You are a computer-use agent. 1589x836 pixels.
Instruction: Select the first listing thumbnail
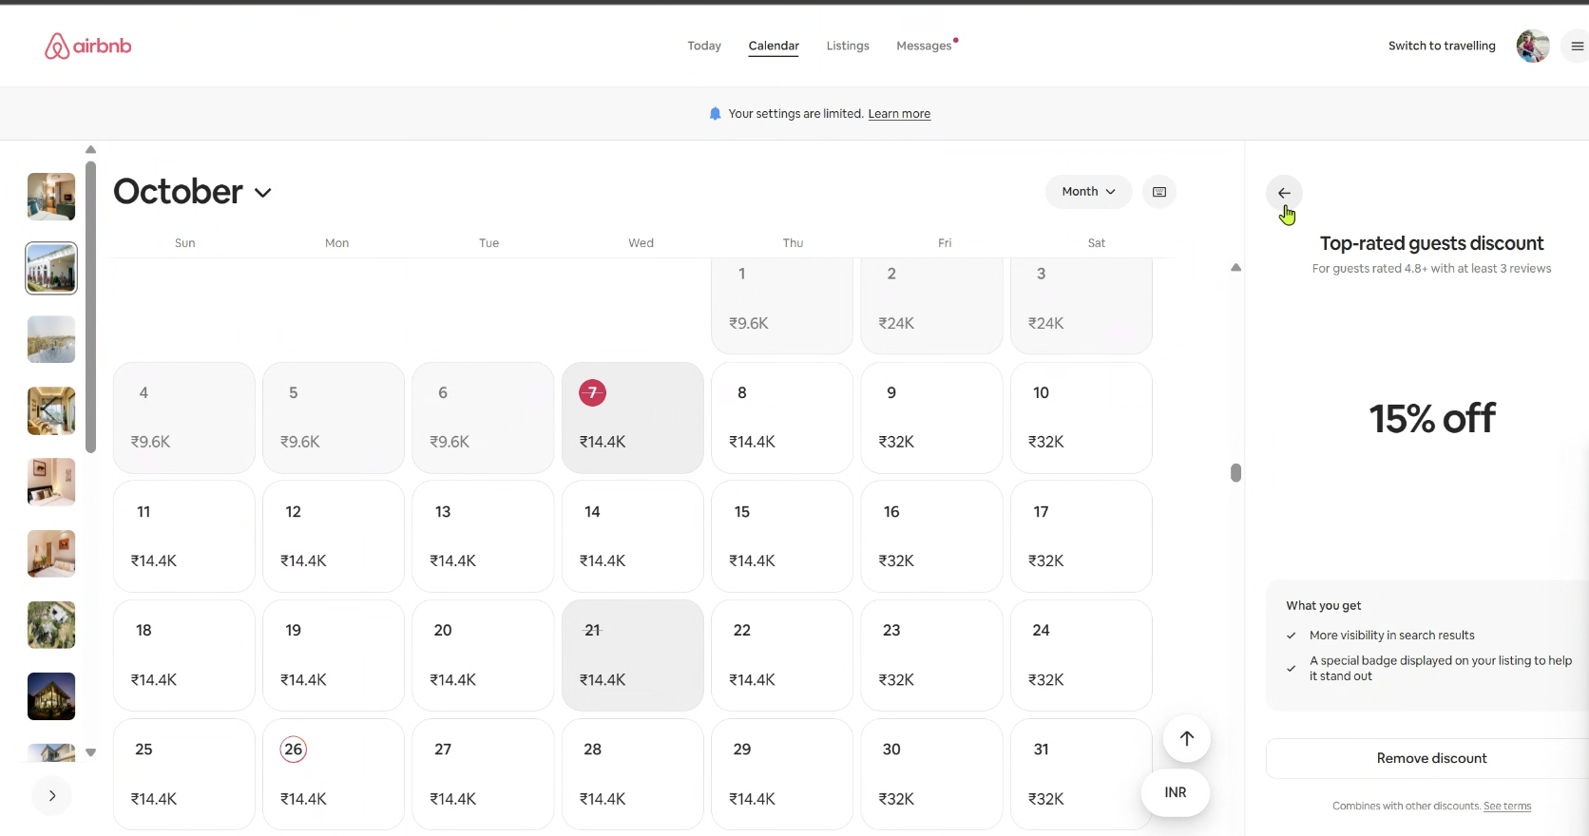[x=51, y=197]
